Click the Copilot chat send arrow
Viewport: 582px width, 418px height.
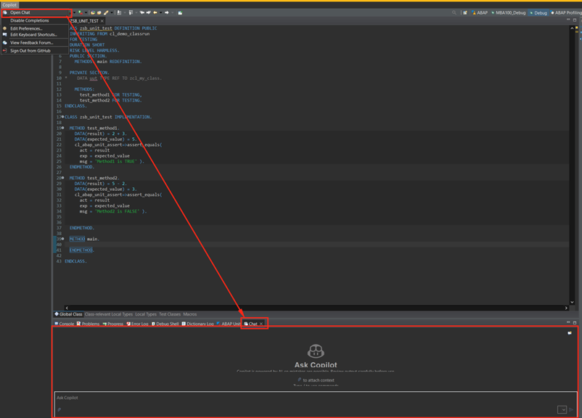point(571,409)
